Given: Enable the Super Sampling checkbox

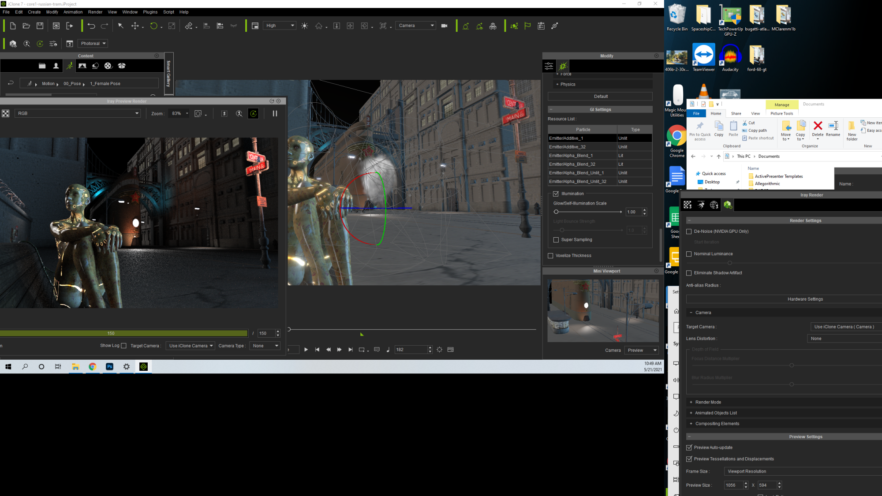Looking at the screenshot, I should [x=556, y=240].
